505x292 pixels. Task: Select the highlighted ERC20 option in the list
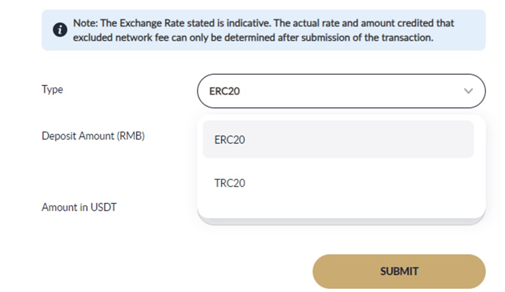coord(338,140)
